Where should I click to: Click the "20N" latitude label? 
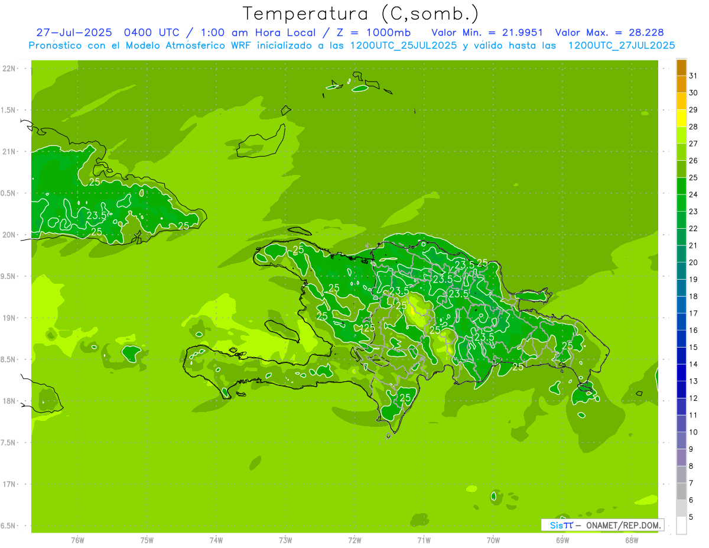point(8,235)
